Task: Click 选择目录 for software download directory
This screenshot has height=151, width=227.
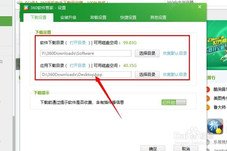Action: pyautogui.click(x=147, y=53)
